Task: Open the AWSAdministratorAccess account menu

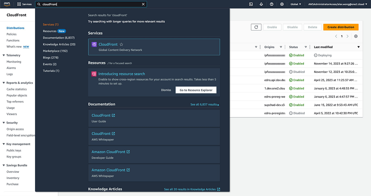Action: (x=338, y=4)
